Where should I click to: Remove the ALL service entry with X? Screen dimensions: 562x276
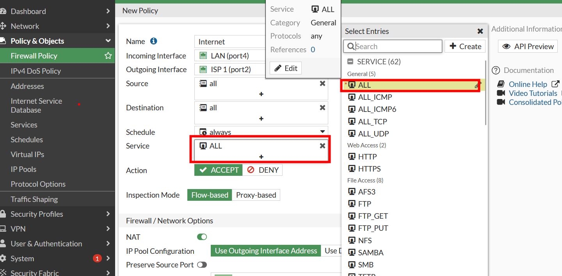(x=322, y=146)
